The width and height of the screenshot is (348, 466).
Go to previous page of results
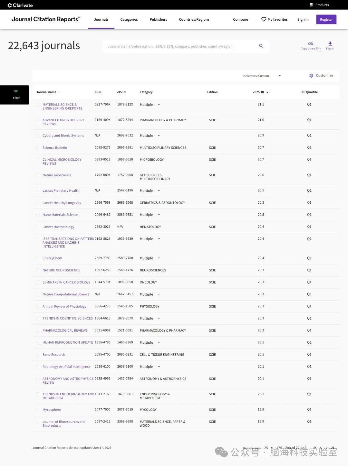(x=321, y=448)
